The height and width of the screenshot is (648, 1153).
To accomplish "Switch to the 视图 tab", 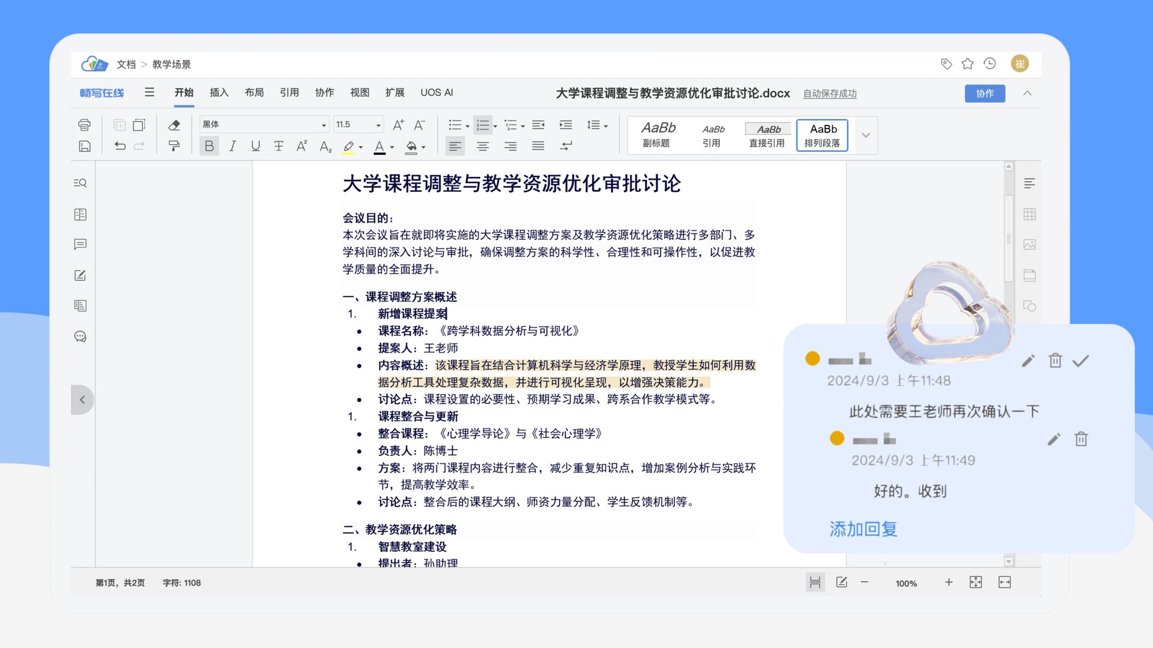I will (360, 92).
